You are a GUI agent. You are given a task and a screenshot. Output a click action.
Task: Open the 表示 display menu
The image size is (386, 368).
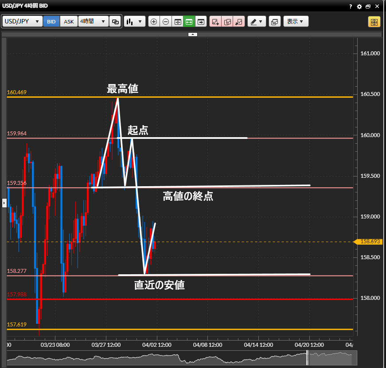click(296, 22)
